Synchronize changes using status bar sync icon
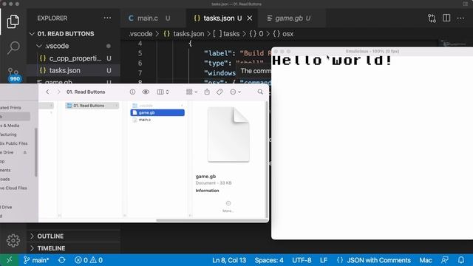This screenshot has height=266, width=473. pos(62,260)
